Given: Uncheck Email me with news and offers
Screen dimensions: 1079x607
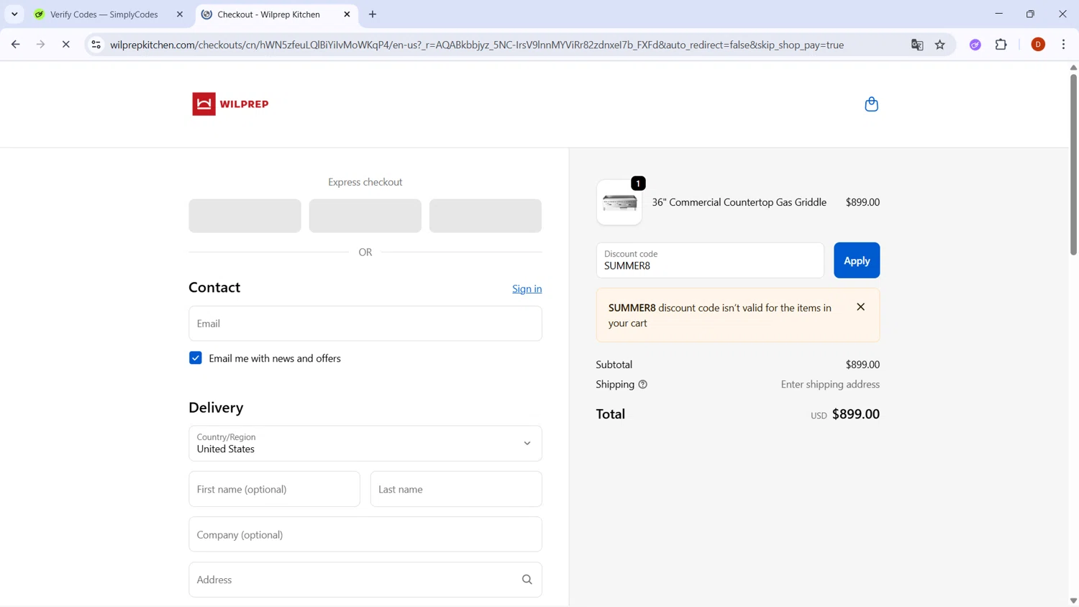Looking at the screenshot, I should (196, 358).
